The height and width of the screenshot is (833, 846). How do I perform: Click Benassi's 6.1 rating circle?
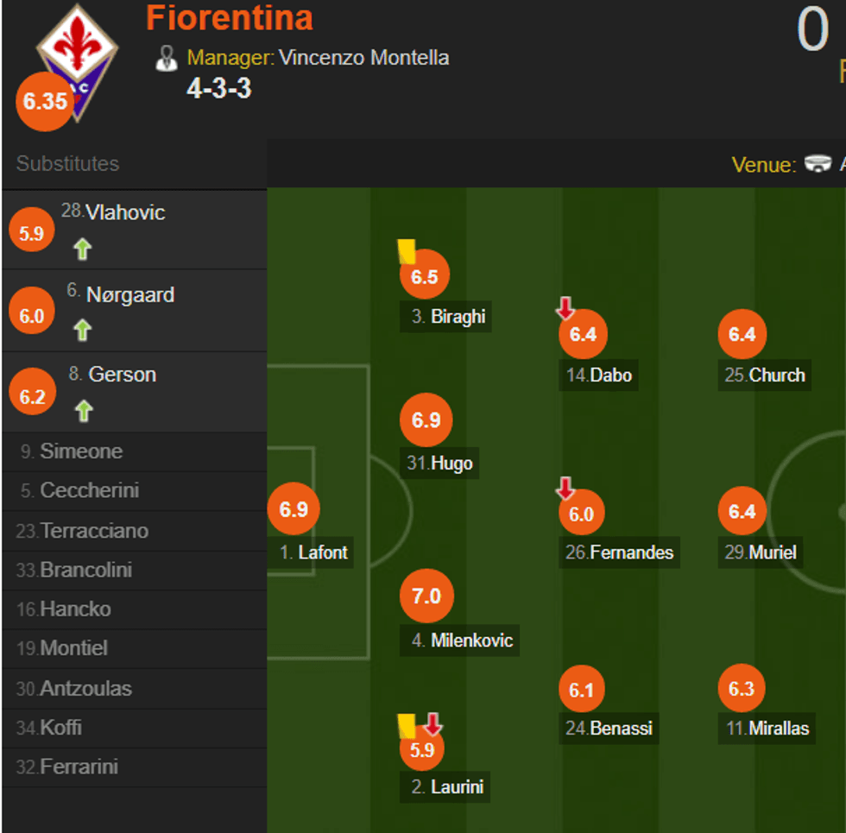pyautogui.click(x=582, y=690)
